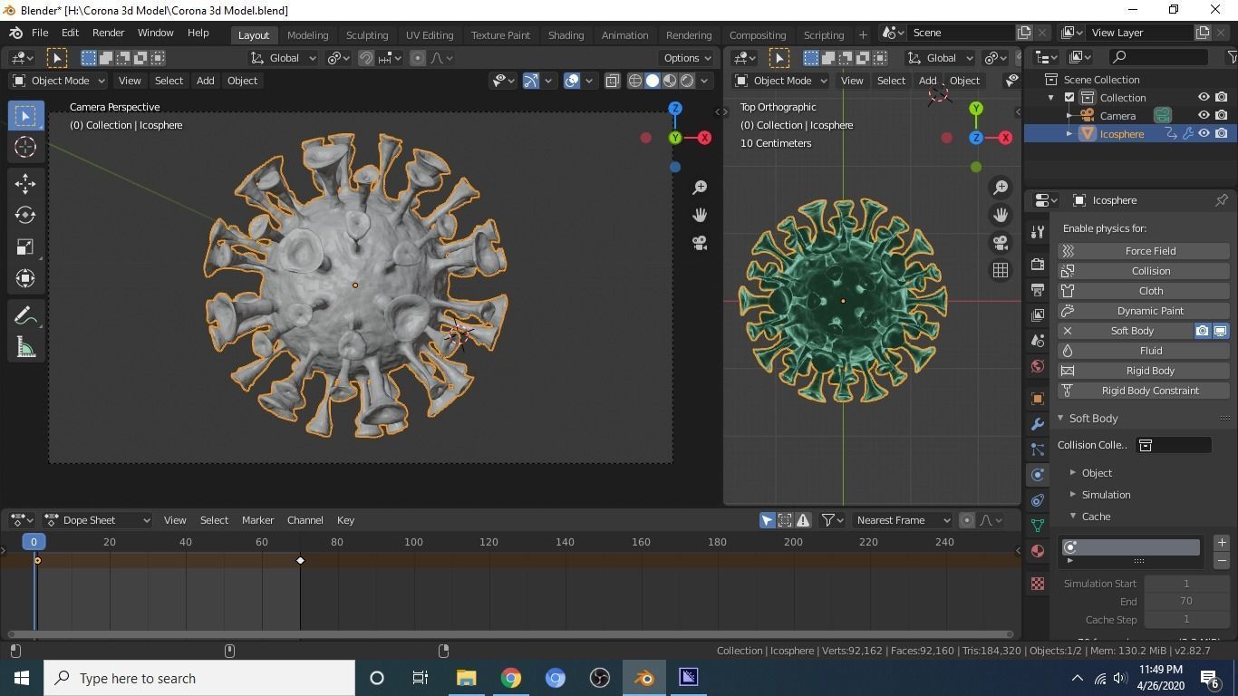Add a new cache with plus button
The image size is (1238, 696).
(1222, 542)
